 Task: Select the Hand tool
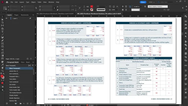pyautogui.click(x=2, y=68)
